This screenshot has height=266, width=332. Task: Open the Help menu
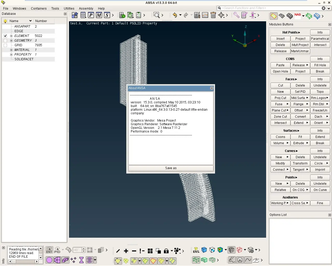tap(101, 8)
